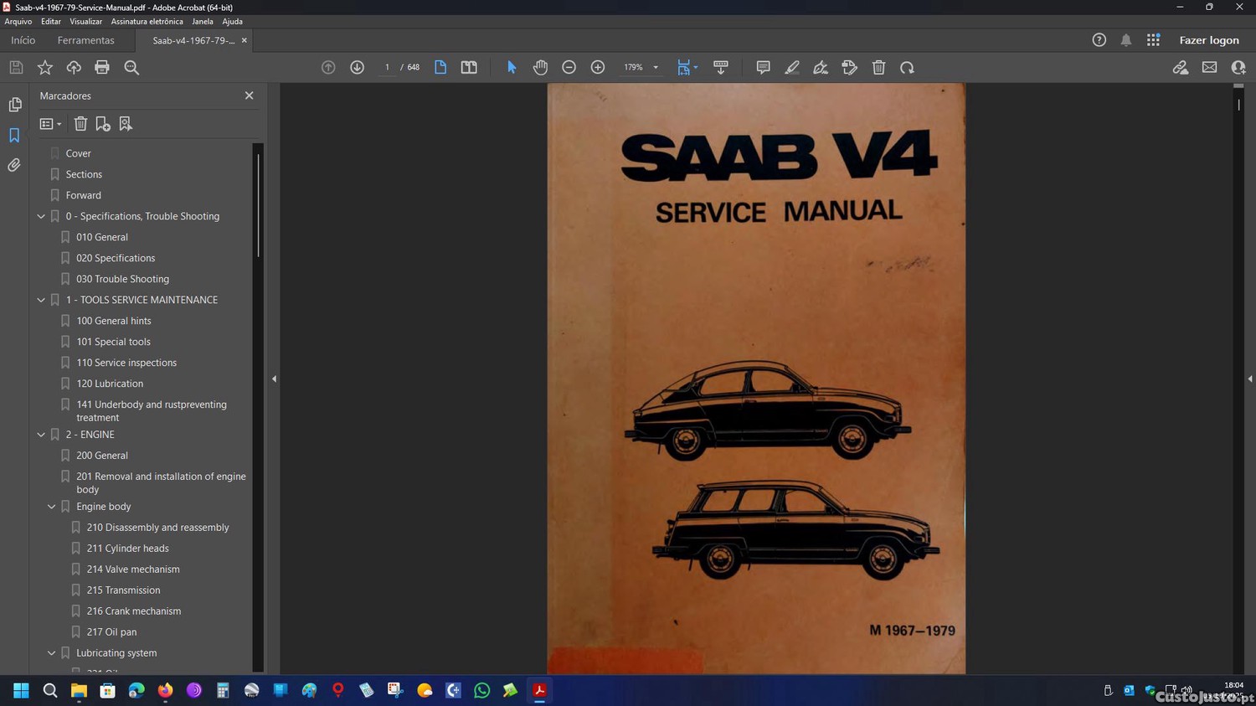The width and height of the screenshot is (1256, 706).
Task: Toggle the Bookmarks side panel
Action: [x=14, y=135]
